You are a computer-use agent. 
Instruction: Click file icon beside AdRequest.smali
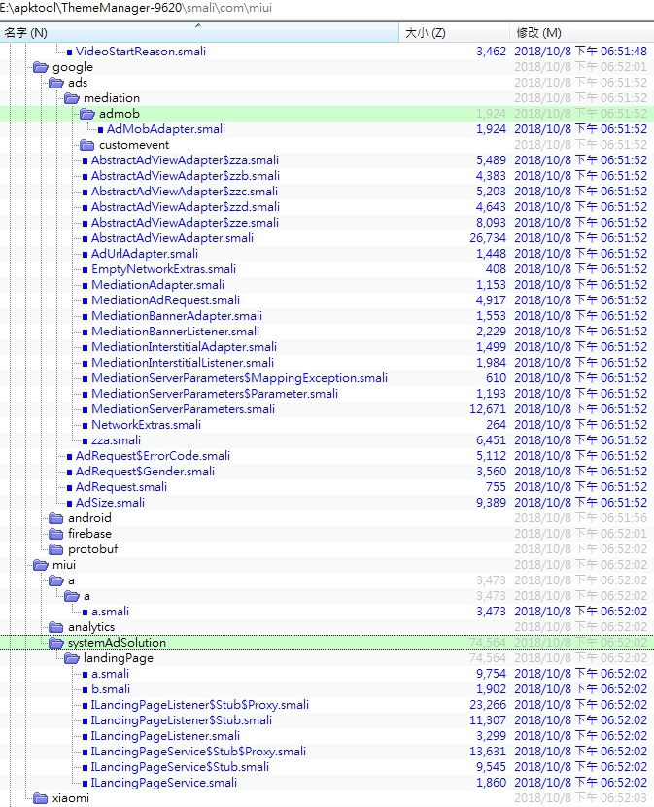[x=69, y=487]
